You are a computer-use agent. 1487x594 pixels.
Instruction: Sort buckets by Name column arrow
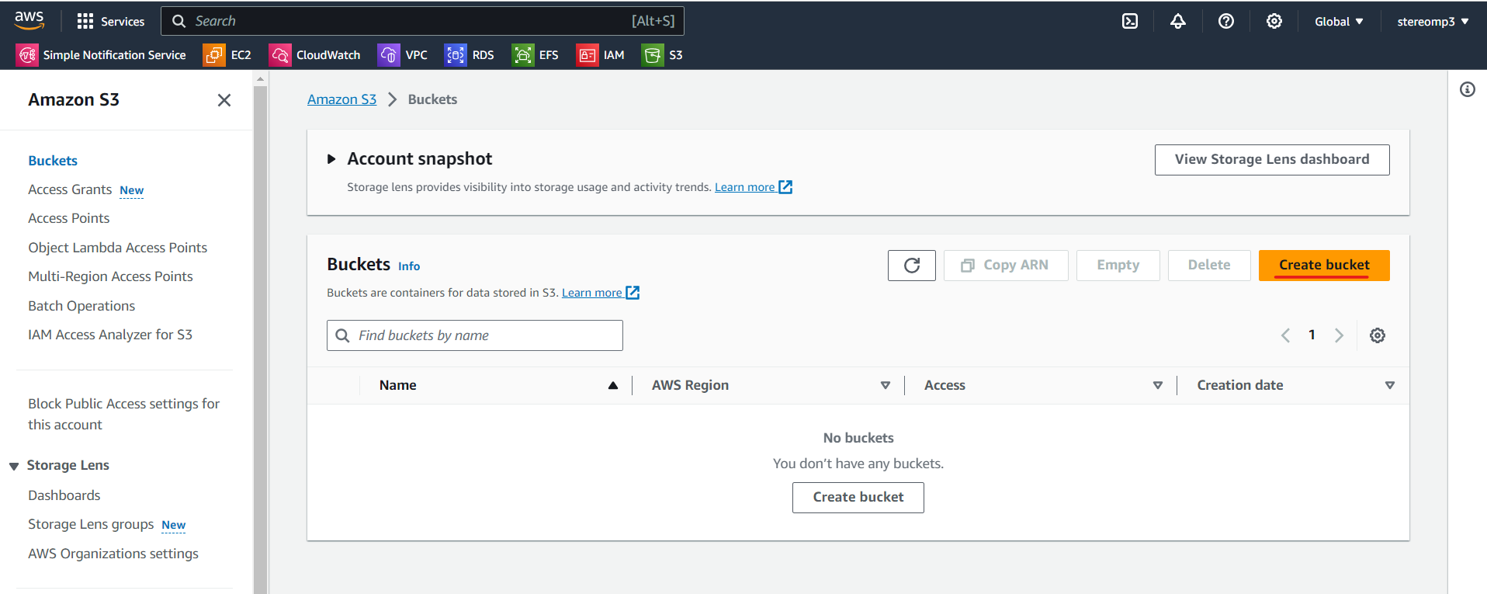pos(613,385)
